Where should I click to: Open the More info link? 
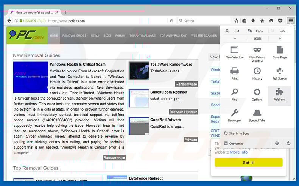[x=239, y=152]
